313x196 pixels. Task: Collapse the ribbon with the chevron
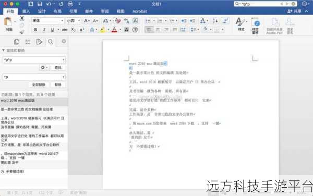307,11
